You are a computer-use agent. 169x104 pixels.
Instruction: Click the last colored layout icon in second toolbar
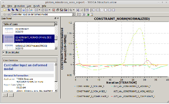coord(92,14)
